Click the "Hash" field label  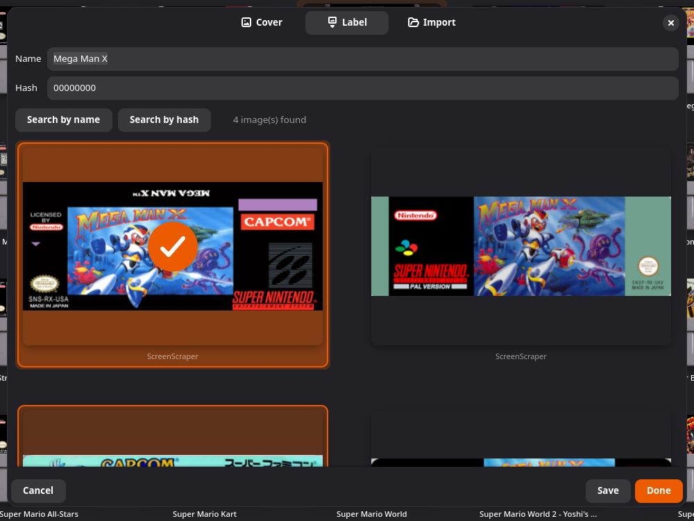pyautogui.click(x=26, y=88)
